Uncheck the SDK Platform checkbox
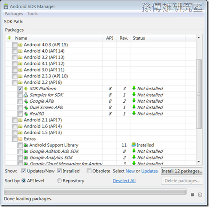The height and width of the screenshot is (207, 209). 20,89
